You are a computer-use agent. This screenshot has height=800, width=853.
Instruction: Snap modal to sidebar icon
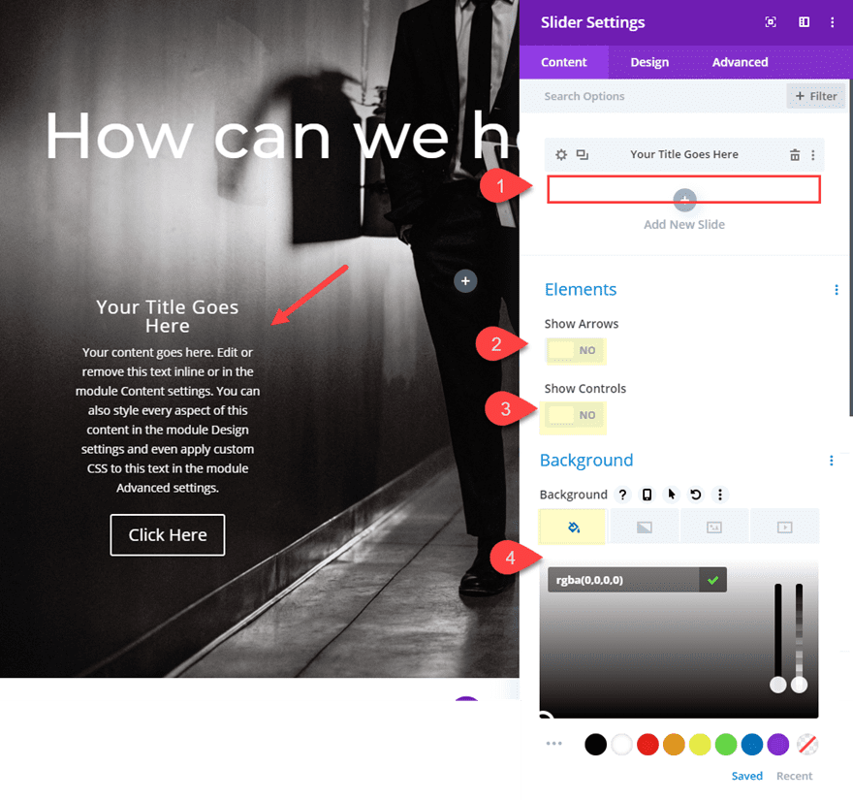coord(804,22)
